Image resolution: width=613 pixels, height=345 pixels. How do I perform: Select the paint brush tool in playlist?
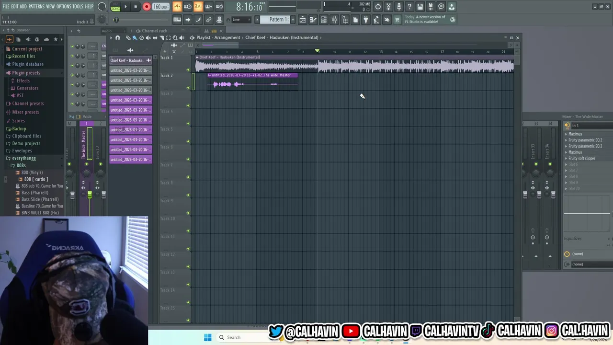(135, 38)
